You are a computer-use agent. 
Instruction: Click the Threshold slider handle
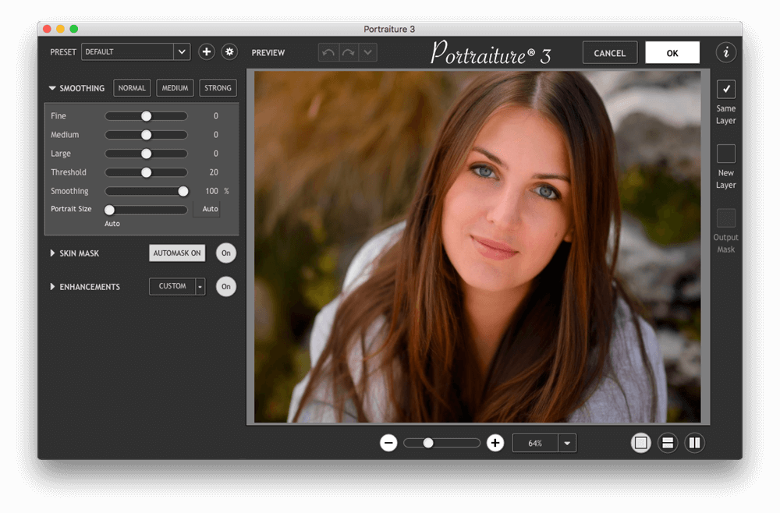point(146,172)
